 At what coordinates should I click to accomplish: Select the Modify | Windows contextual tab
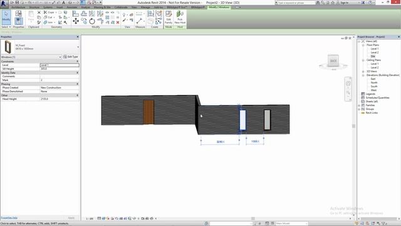219,8
